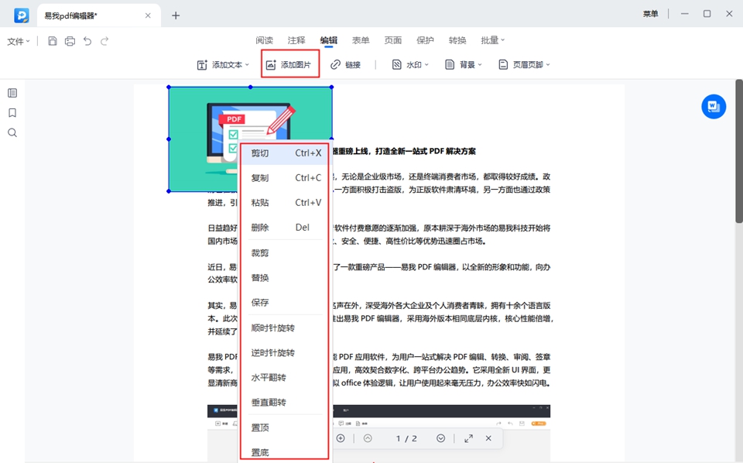Switch to the 转换 tab
The height and width of the screenshot is (463, 743).
tap(457, 40)
